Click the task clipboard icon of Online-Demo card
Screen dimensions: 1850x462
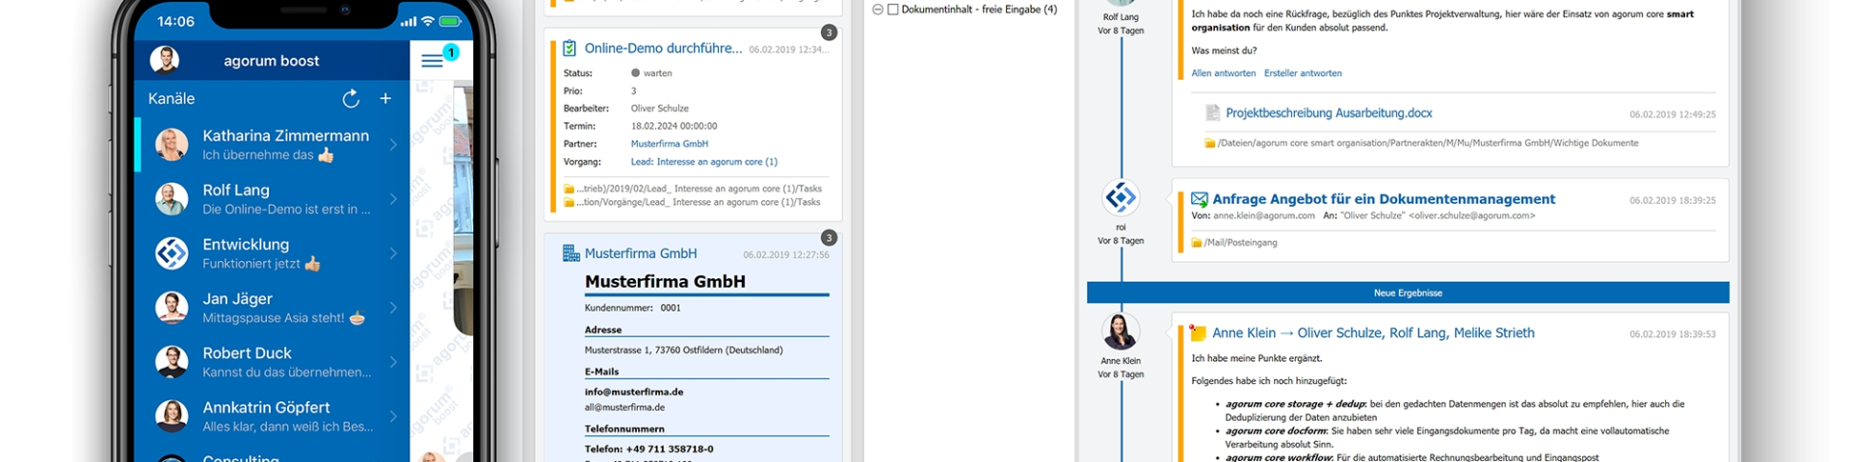click(569, 48)
